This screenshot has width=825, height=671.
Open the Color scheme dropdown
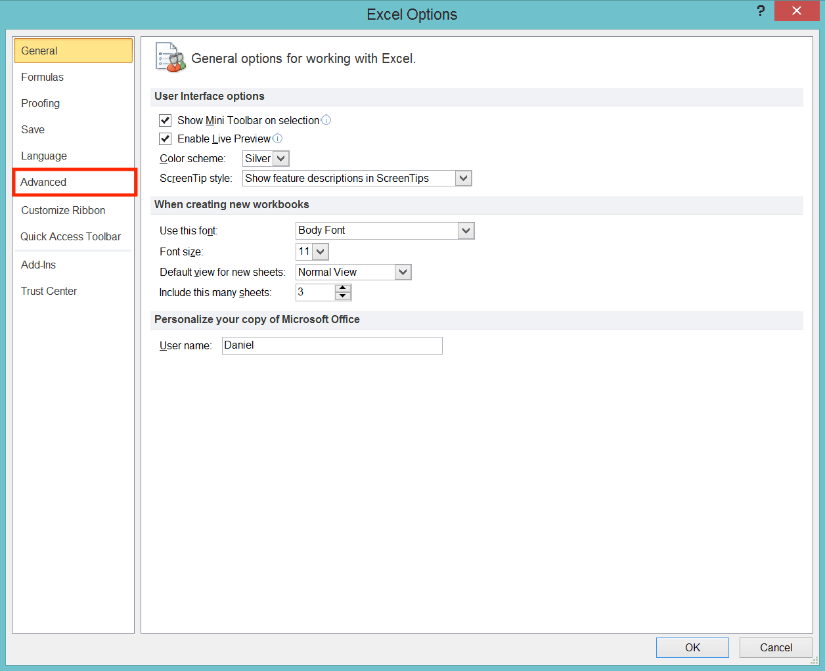(281, 158)
